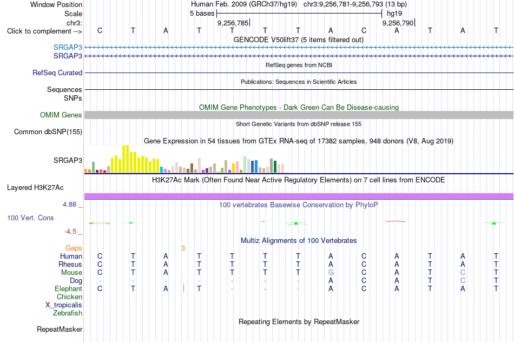
Task: Select the Elephant species label
Action: pos(69,289)
